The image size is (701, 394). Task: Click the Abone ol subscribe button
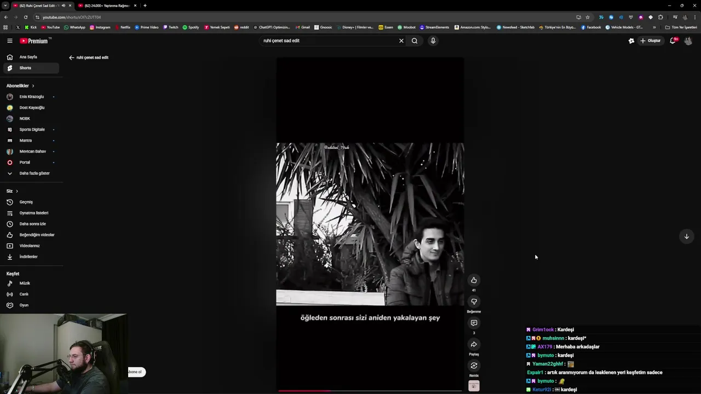[136, 372]
